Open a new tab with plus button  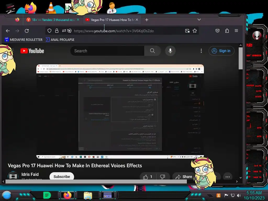pyautogui.click(x=147, y=20)
